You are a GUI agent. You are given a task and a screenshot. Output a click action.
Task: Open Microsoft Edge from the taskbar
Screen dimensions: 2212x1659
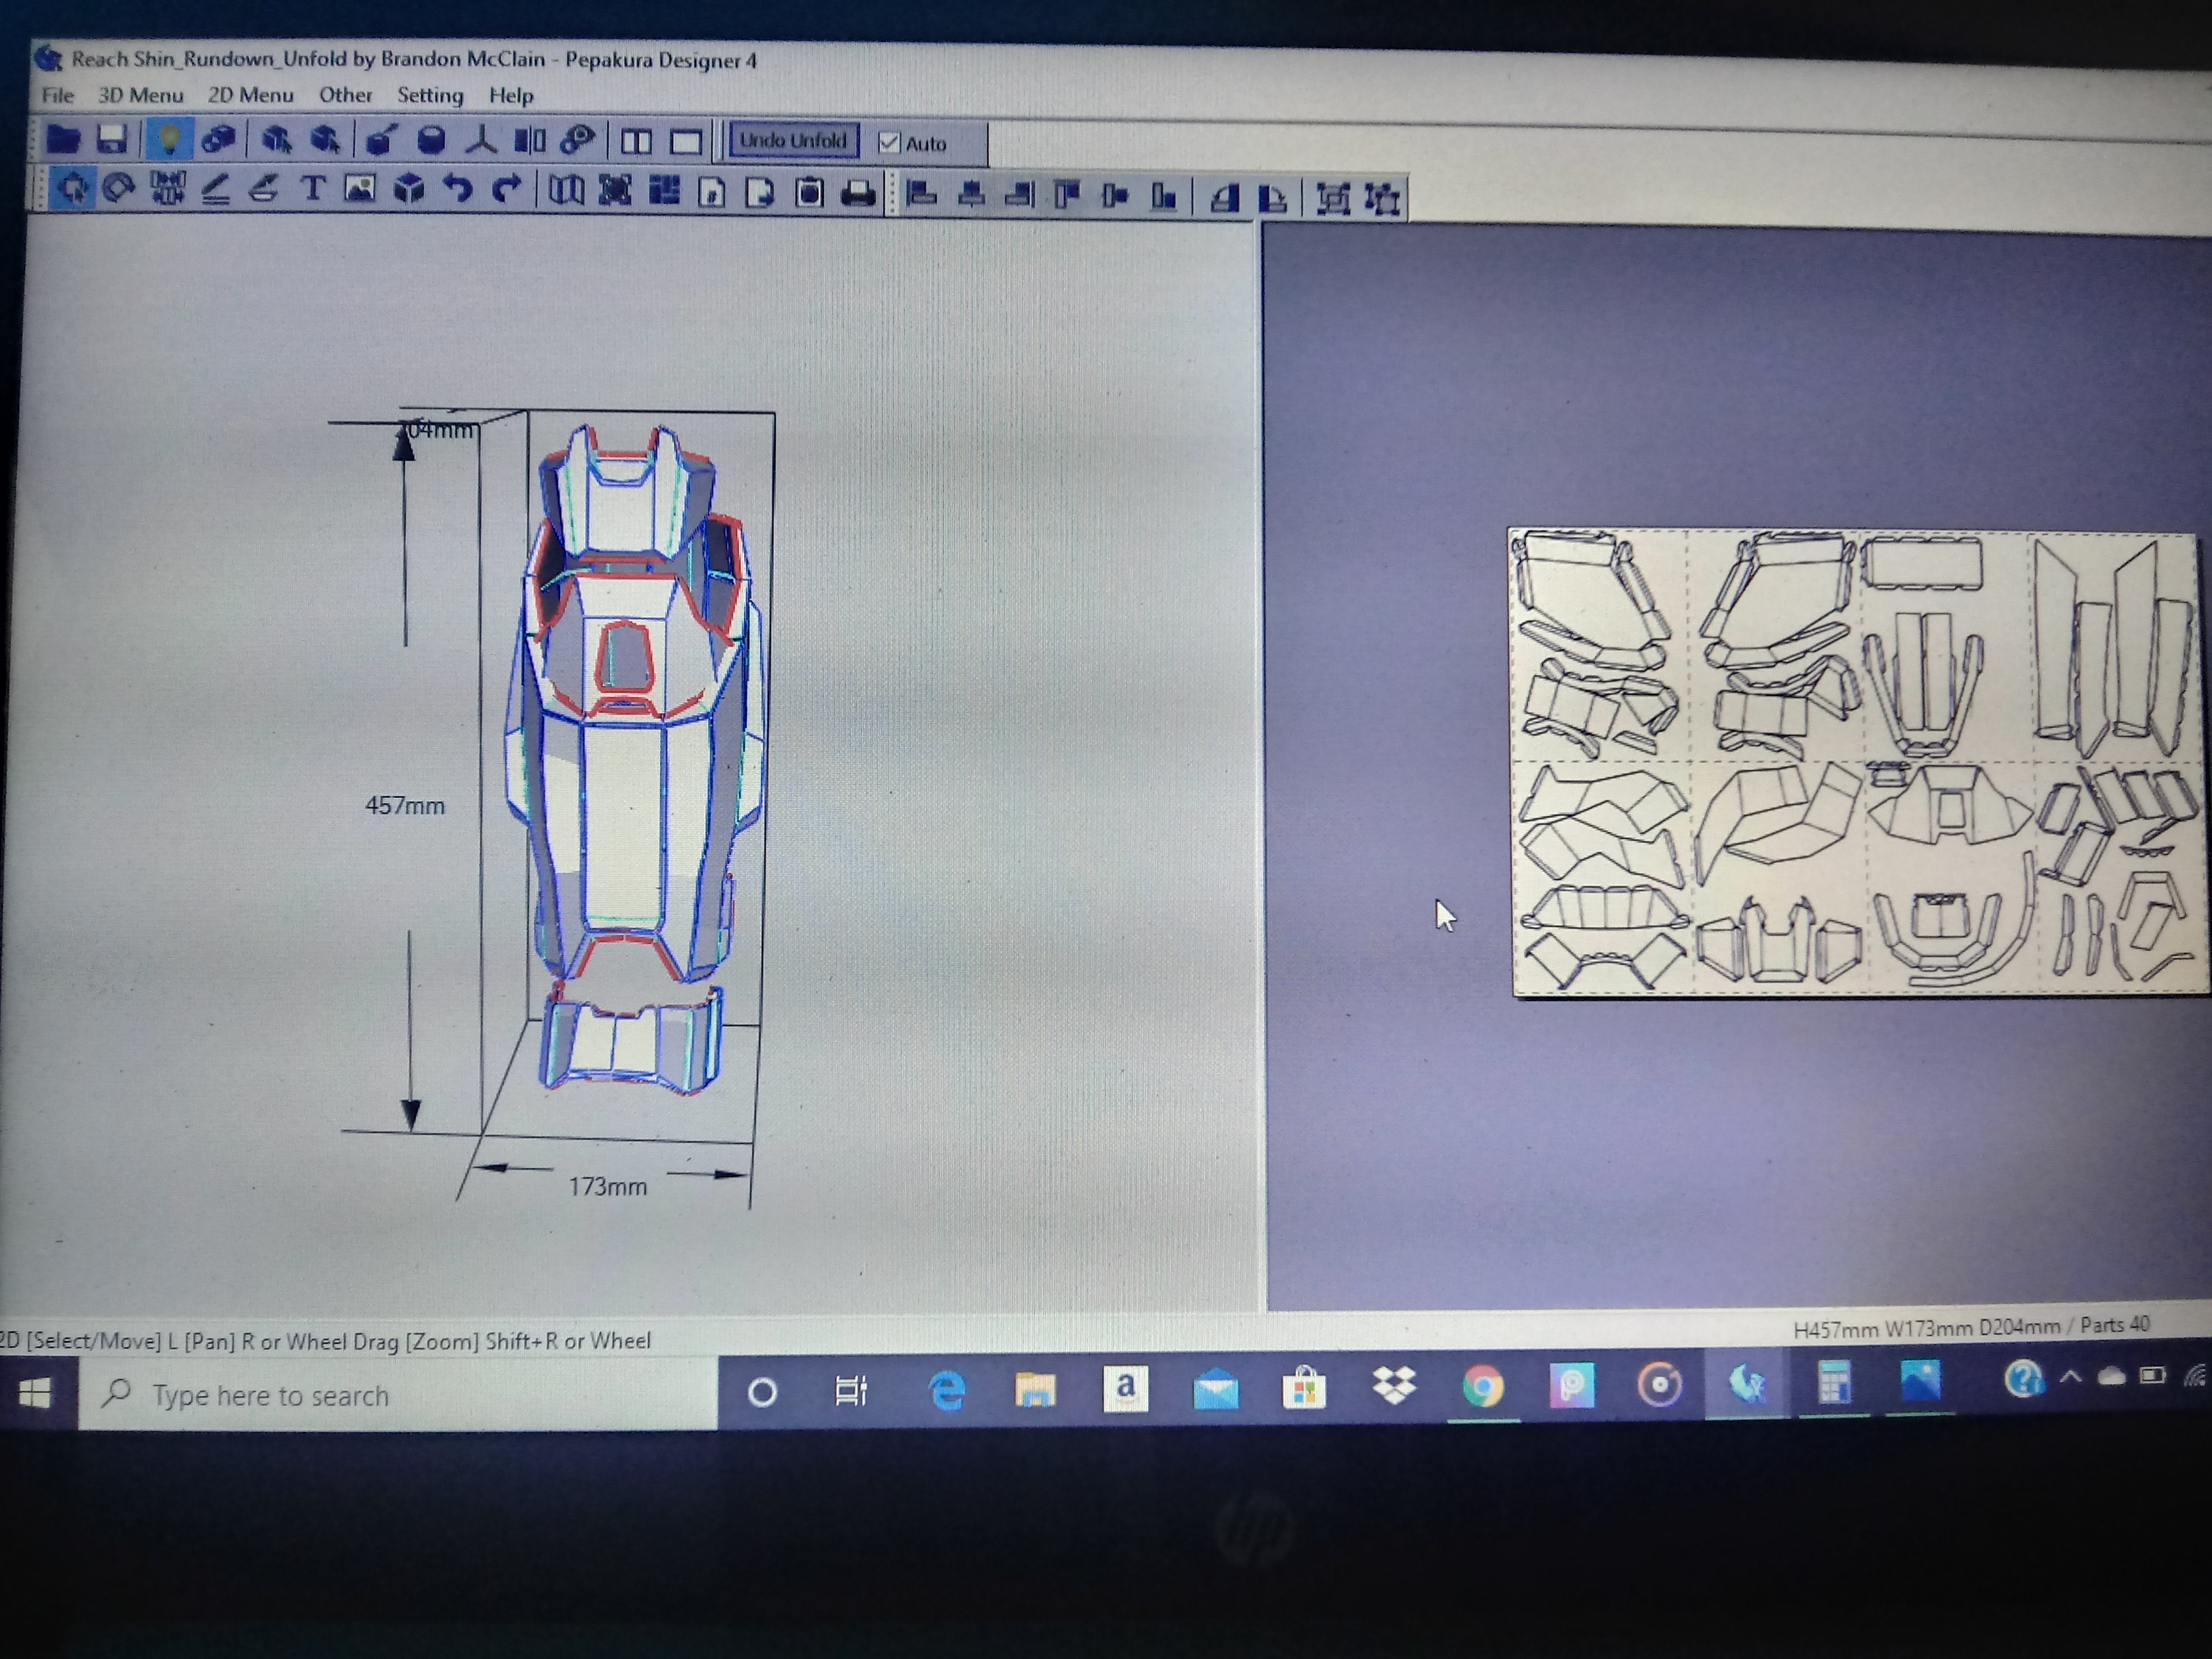[947, 1390]
